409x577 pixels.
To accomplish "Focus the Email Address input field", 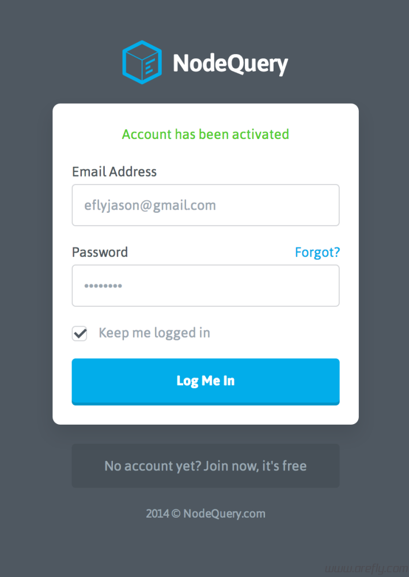I will [x=205, y=205].
